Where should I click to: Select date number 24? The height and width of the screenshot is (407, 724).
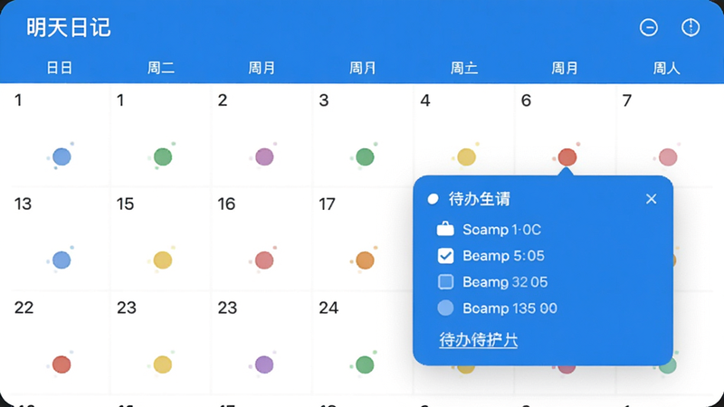329,308
